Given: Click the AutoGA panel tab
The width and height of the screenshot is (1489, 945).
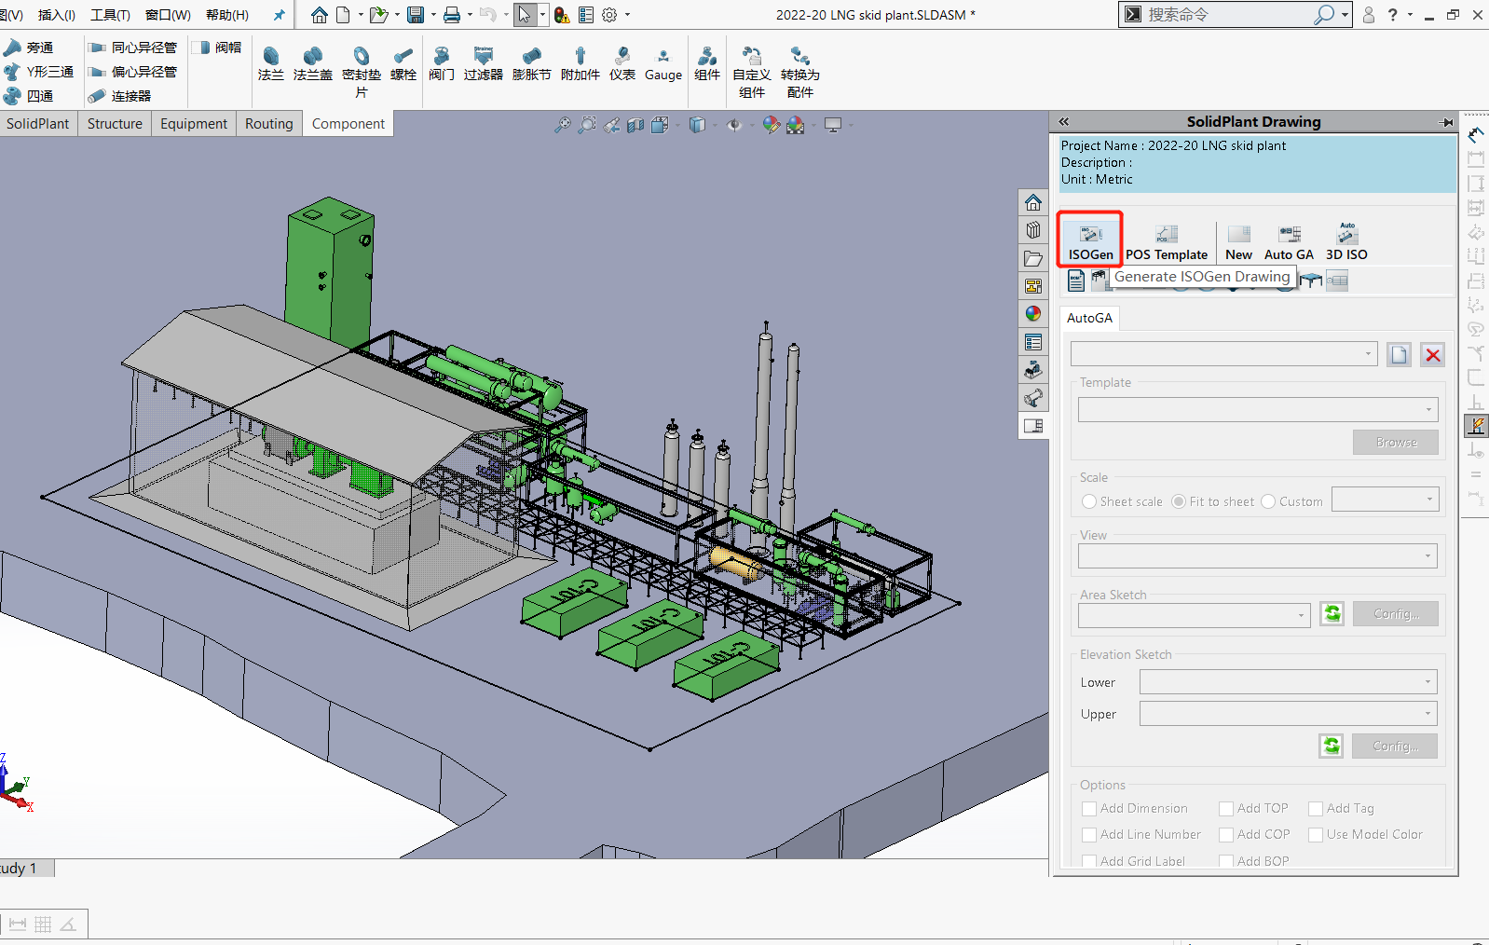Looking at the screenshot, I should coord(1089,318).
